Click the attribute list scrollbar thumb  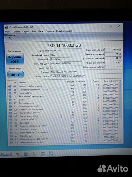120,99
